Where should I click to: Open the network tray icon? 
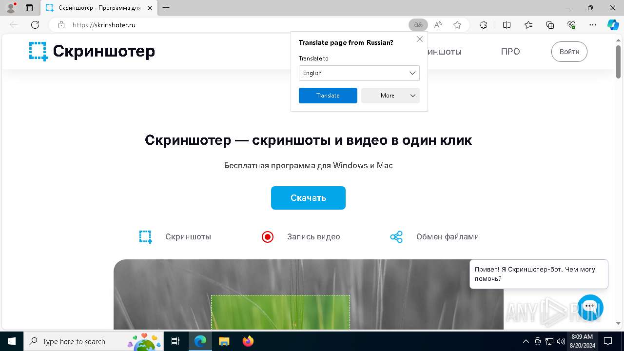pos(549,341)
